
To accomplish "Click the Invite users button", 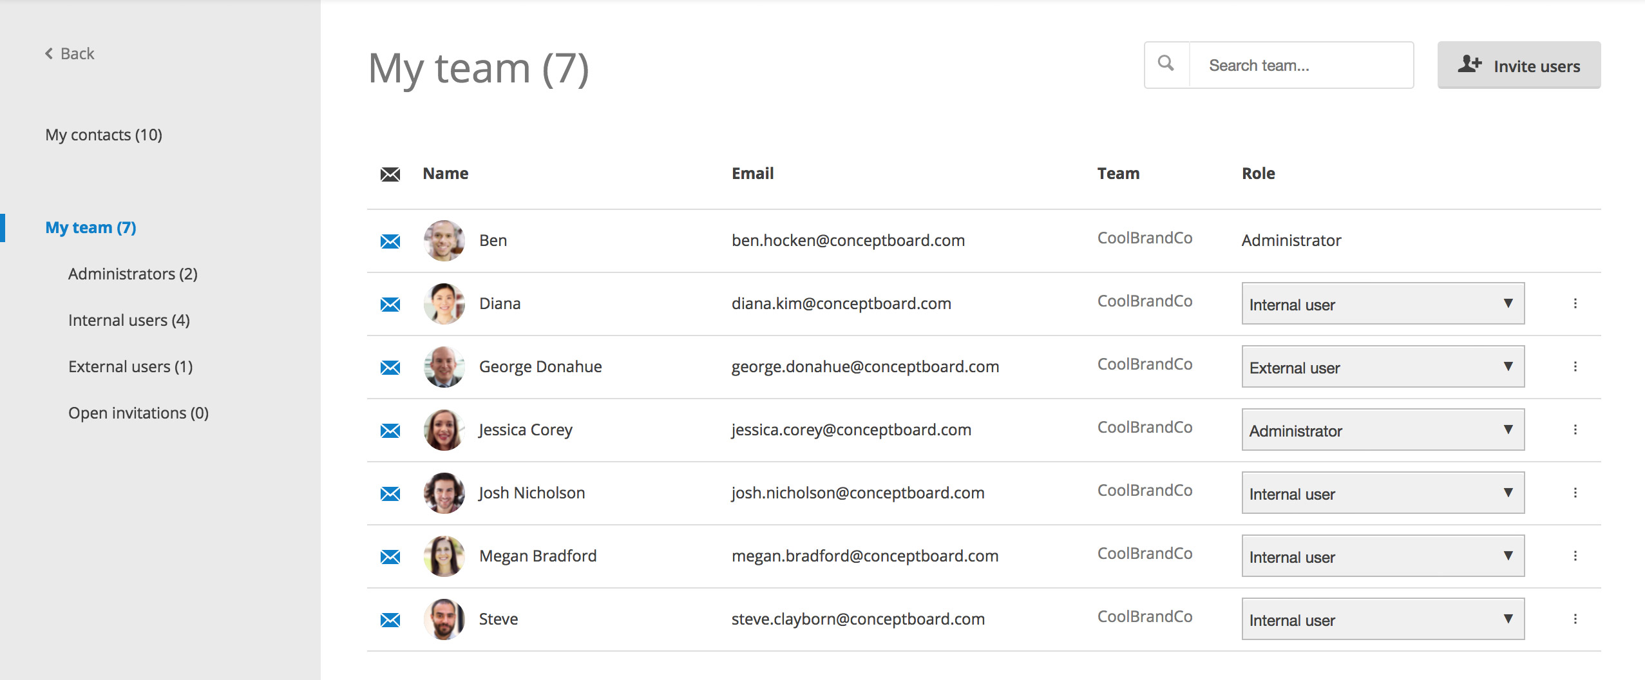I will [1519, 65].
